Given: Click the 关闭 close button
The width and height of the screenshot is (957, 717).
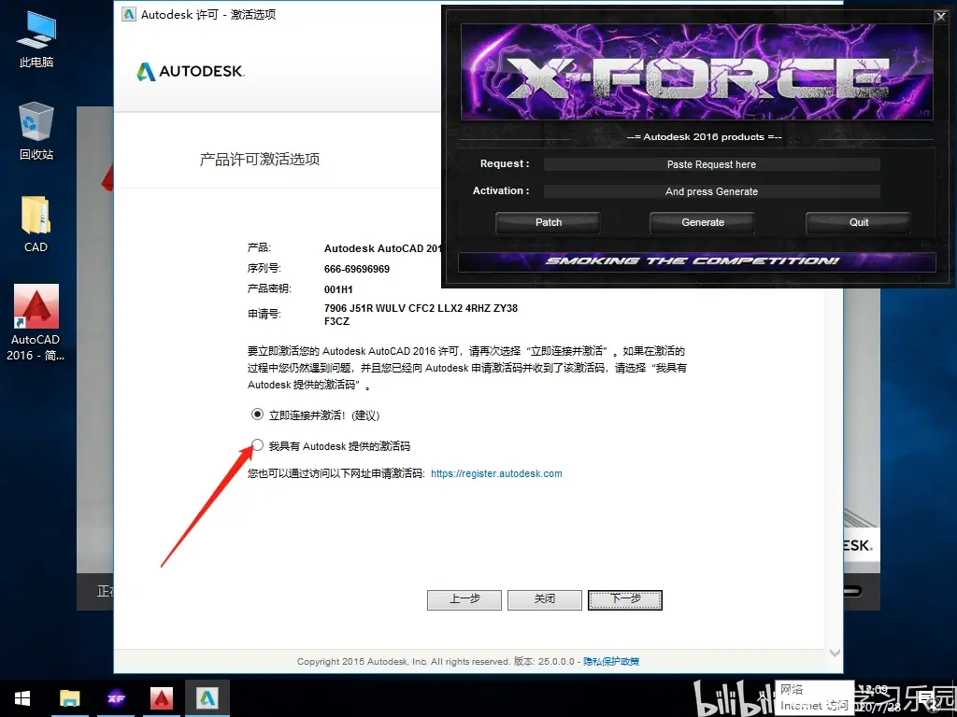Looking at the screenshot, I should click(545, 599).
